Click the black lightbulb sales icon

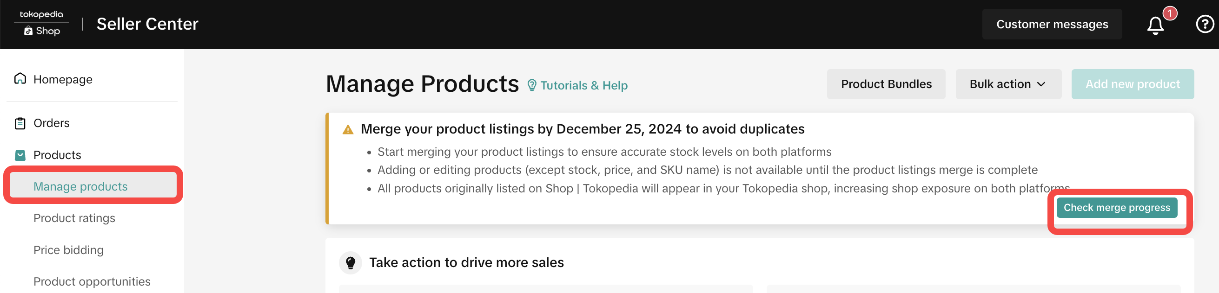point(350,262)
